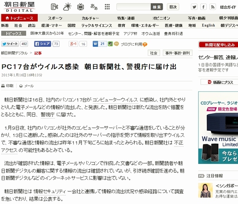
Task: Open the header Twitter icon
Action: click(194, 7)
